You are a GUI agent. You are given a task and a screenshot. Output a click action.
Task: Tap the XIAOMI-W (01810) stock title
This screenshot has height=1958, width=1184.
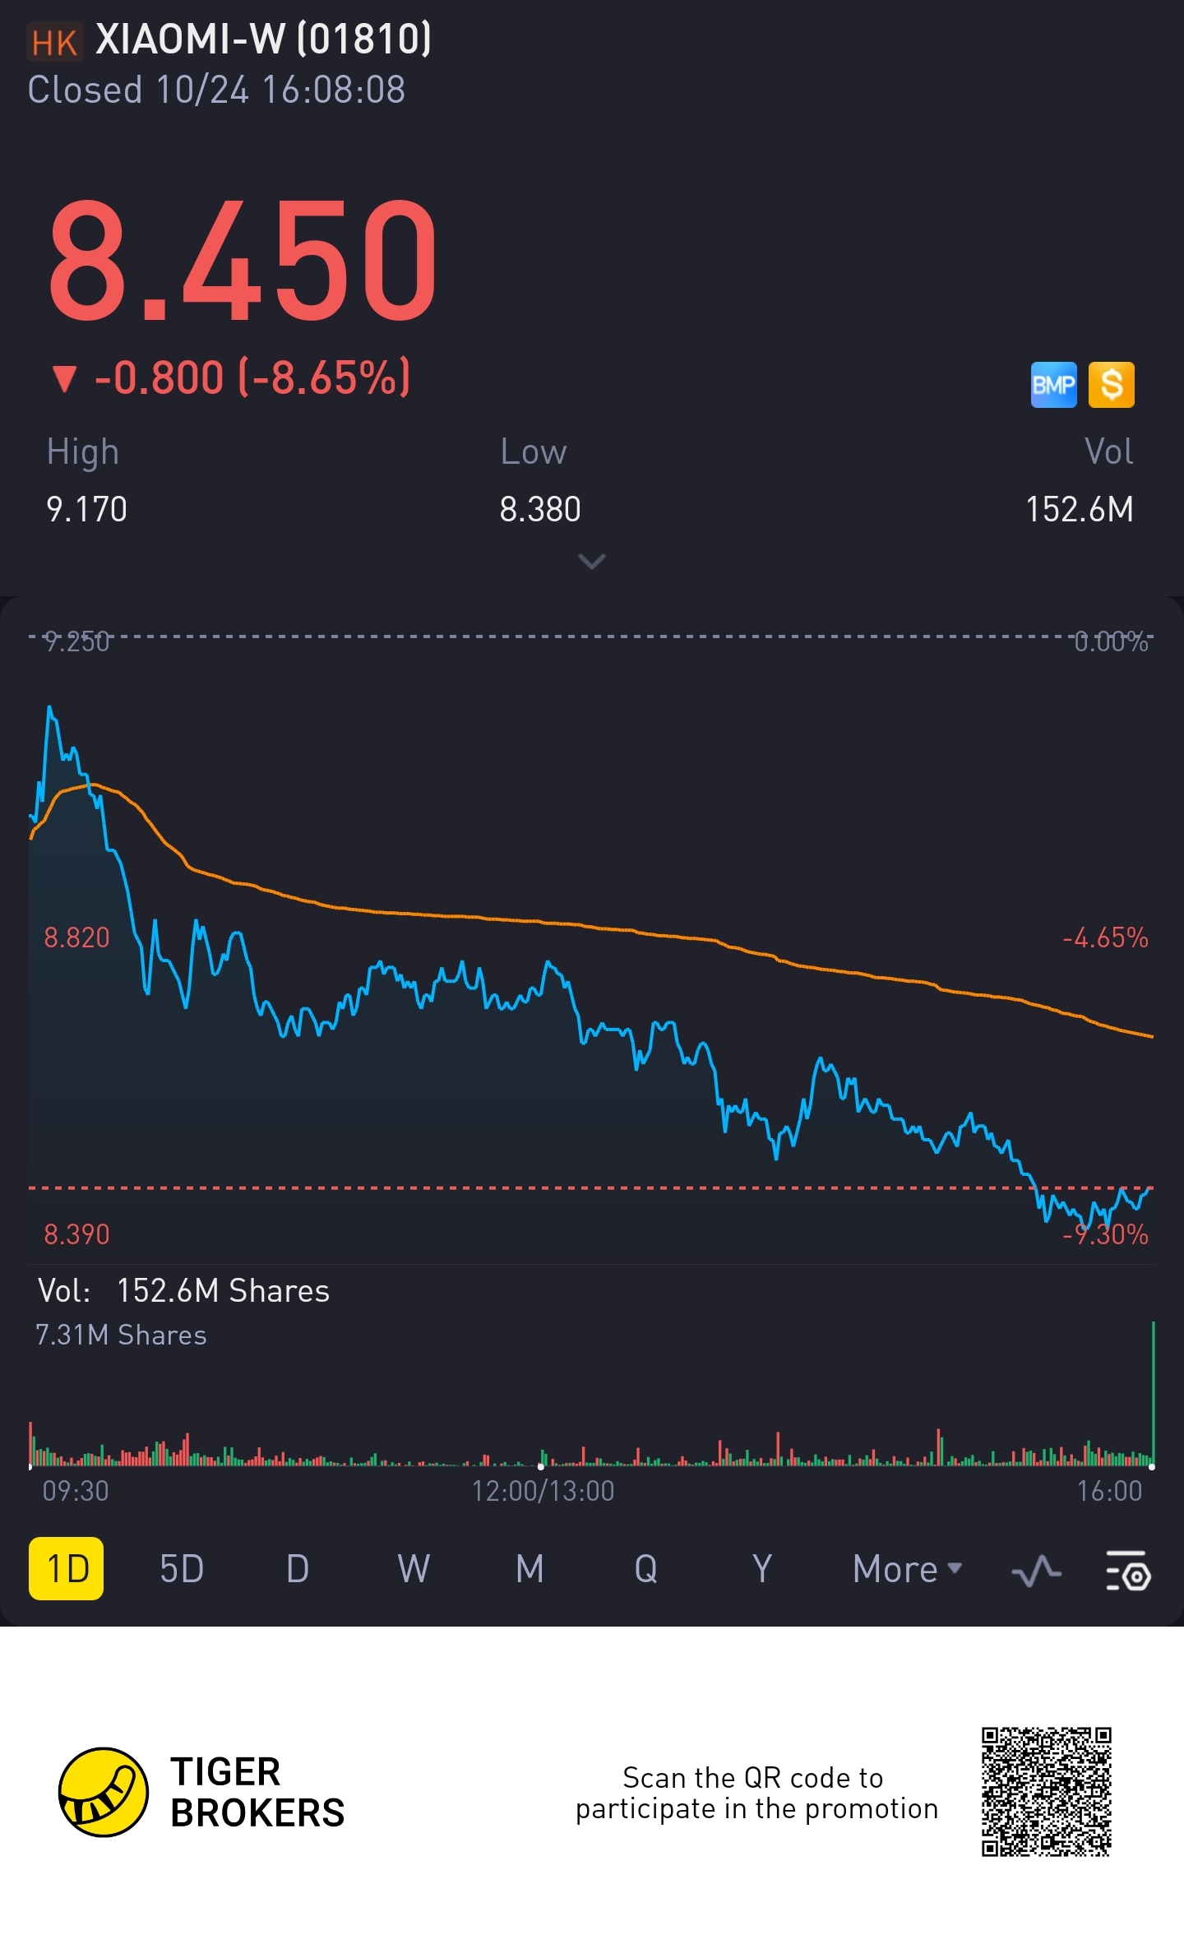263,39
